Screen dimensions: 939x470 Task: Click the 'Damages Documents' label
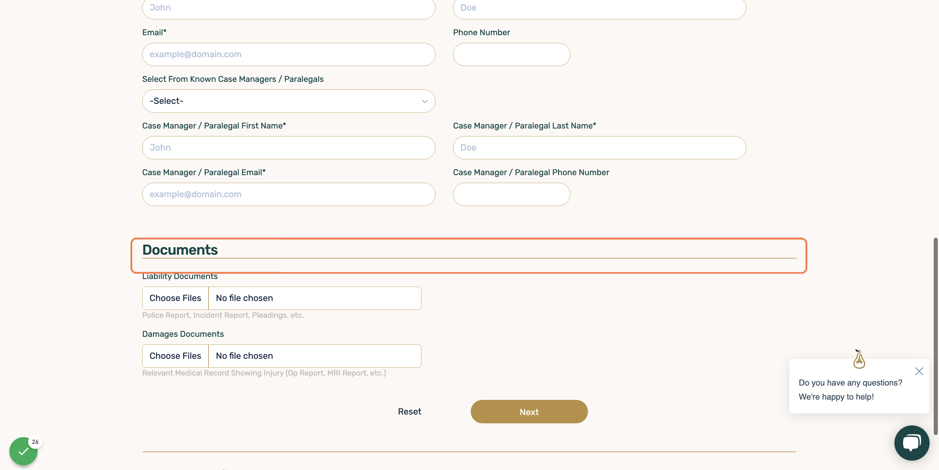point(183,334)
